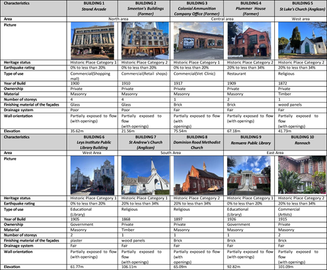Select the BUILDING 2 Smeeton's Buildings header
The image size is (327, 270).
click(x=144, y=8)
